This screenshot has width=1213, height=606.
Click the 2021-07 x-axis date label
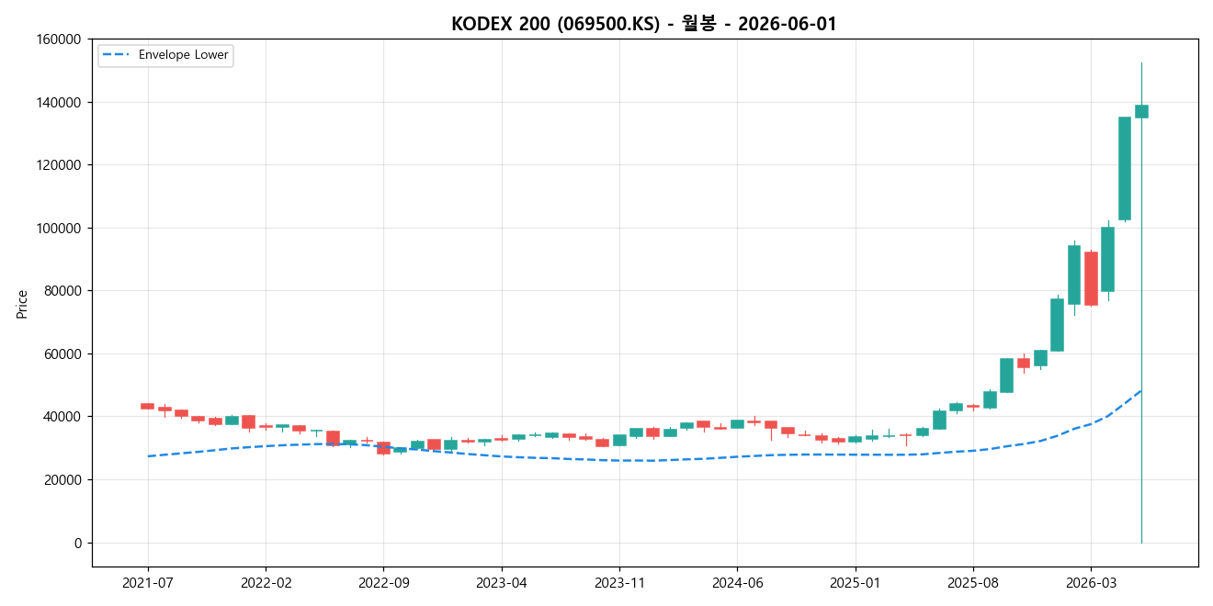tap(148, 583)
